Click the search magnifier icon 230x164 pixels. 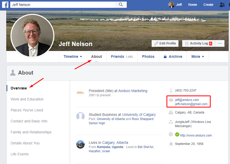120,4
